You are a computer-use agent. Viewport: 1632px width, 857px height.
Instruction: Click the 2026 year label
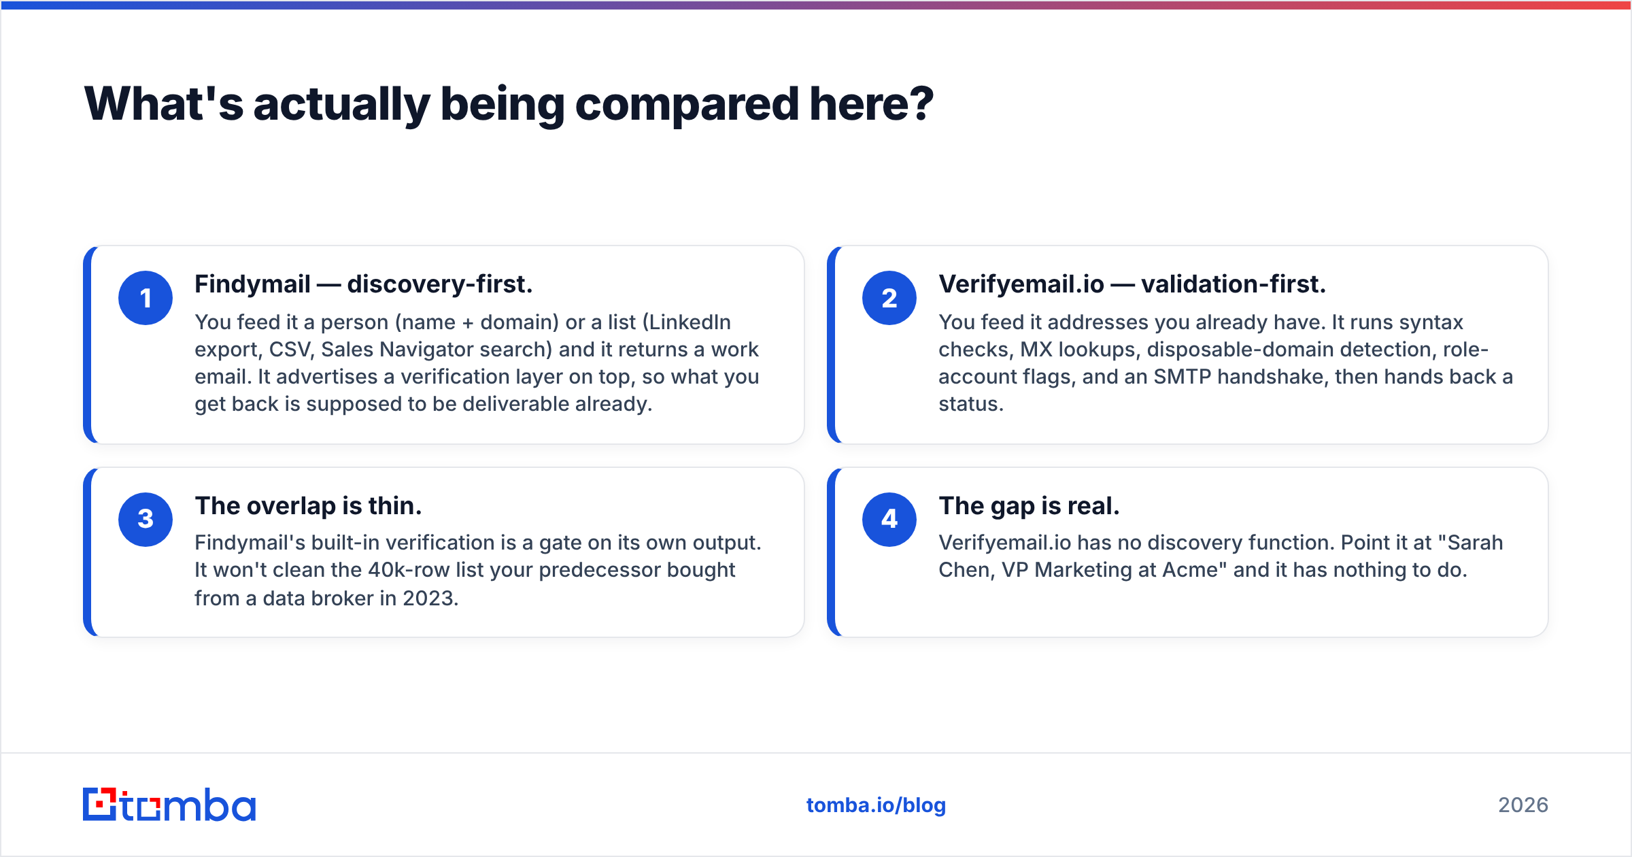pos(1523,805)
